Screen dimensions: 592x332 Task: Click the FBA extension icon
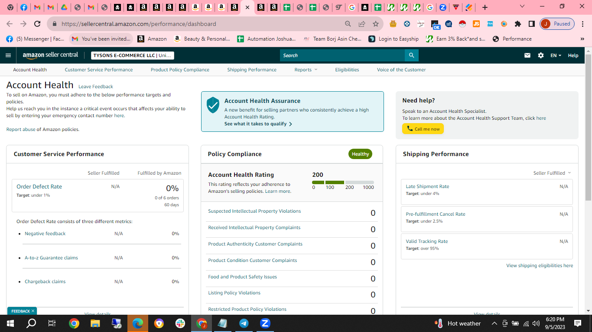pos(490,24)
